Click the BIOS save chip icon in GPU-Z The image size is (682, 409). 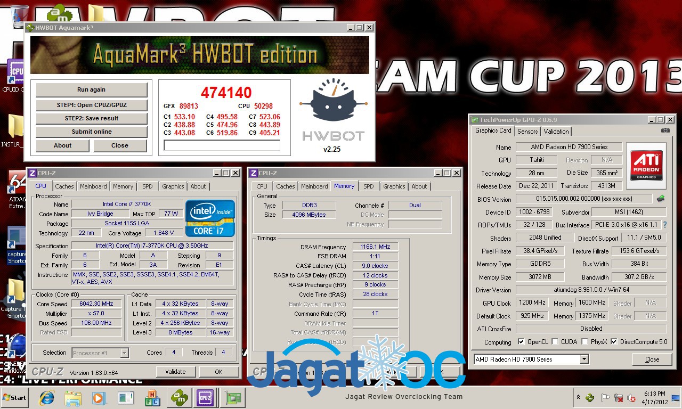(x=661, y=199)
